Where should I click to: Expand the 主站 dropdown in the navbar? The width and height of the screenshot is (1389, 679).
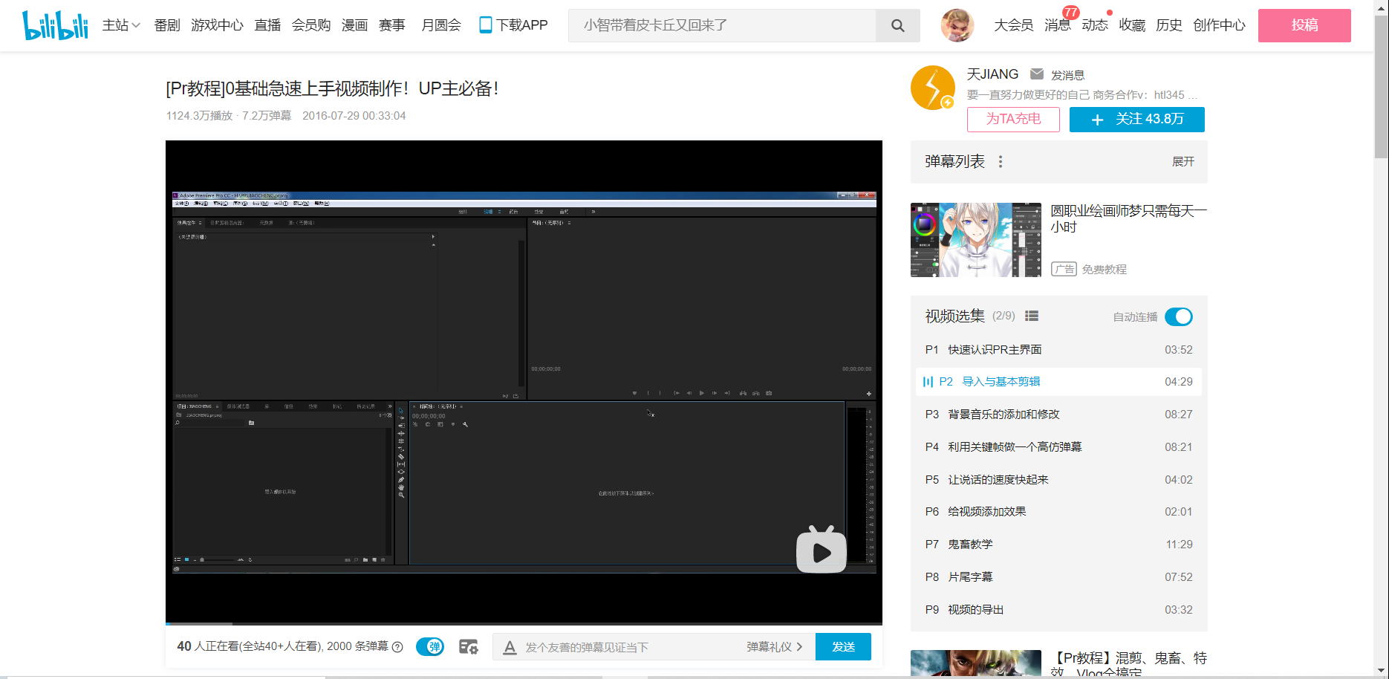coord(120,25)
